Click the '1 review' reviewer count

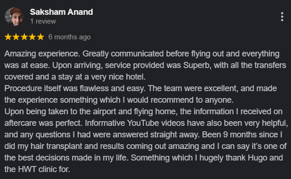click(x=43, y=21)
